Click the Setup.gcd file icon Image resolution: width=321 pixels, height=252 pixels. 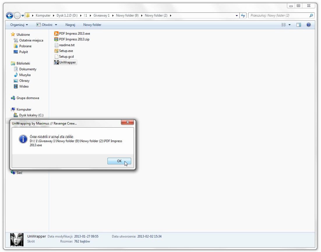56,57
